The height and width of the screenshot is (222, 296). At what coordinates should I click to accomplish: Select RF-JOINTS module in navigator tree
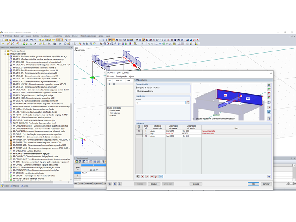tap(31, 154)
